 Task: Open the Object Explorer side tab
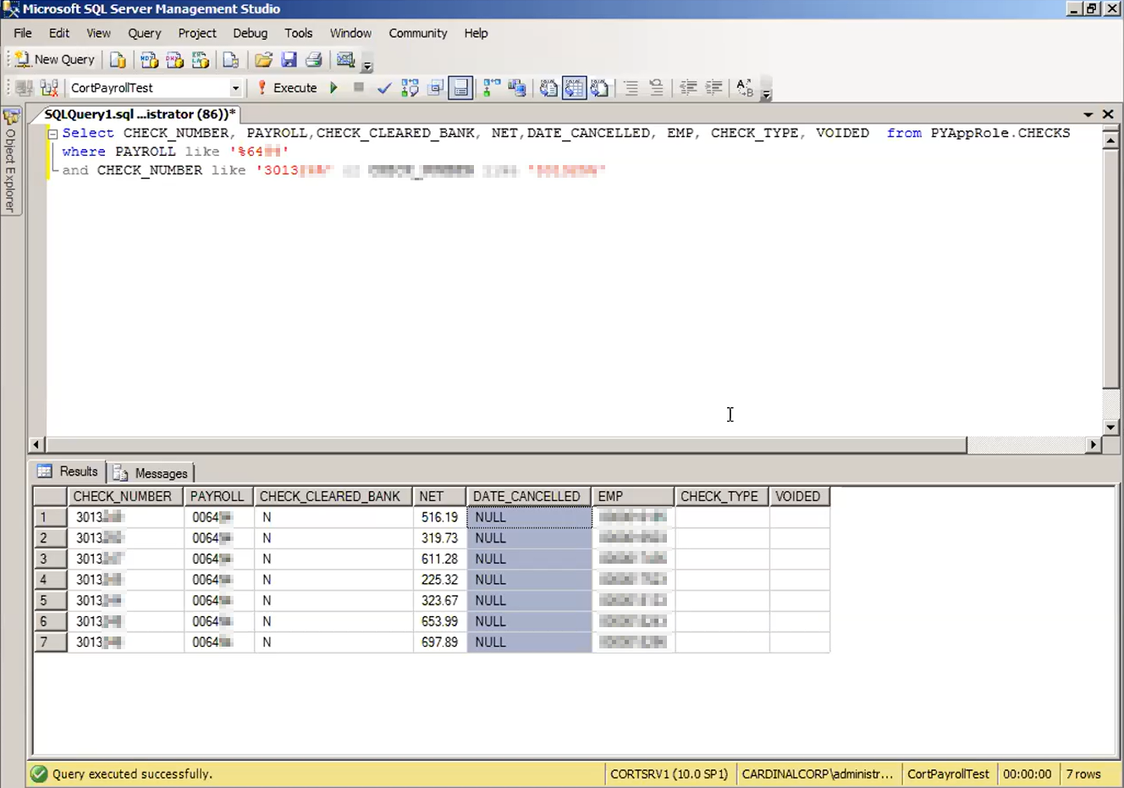[x=11, y=161]
